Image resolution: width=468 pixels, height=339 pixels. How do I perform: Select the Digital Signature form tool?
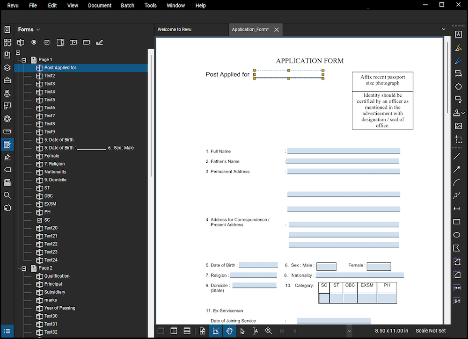99,42
